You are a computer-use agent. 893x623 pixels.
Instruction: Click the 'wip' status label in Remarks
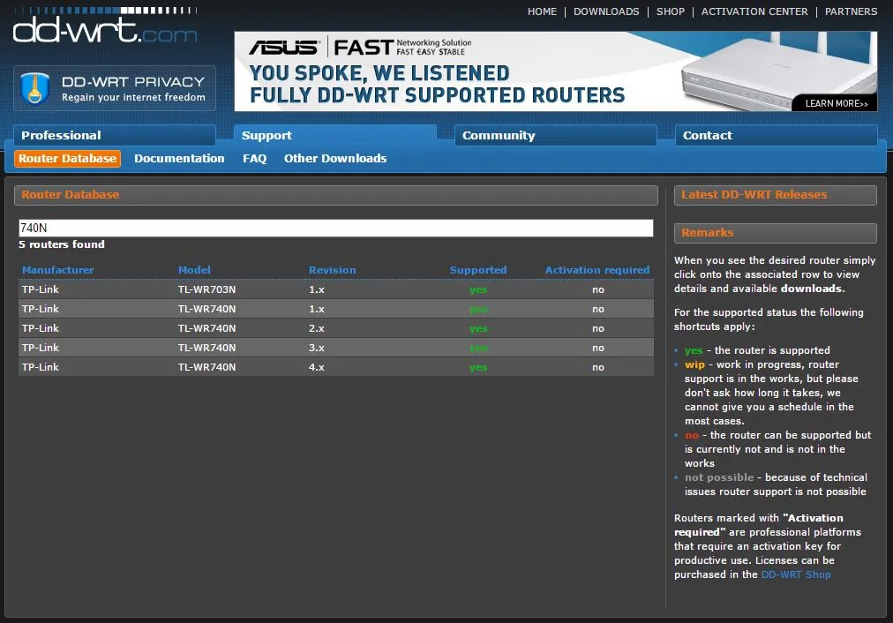pyautogui.click(x=694, y=364)
